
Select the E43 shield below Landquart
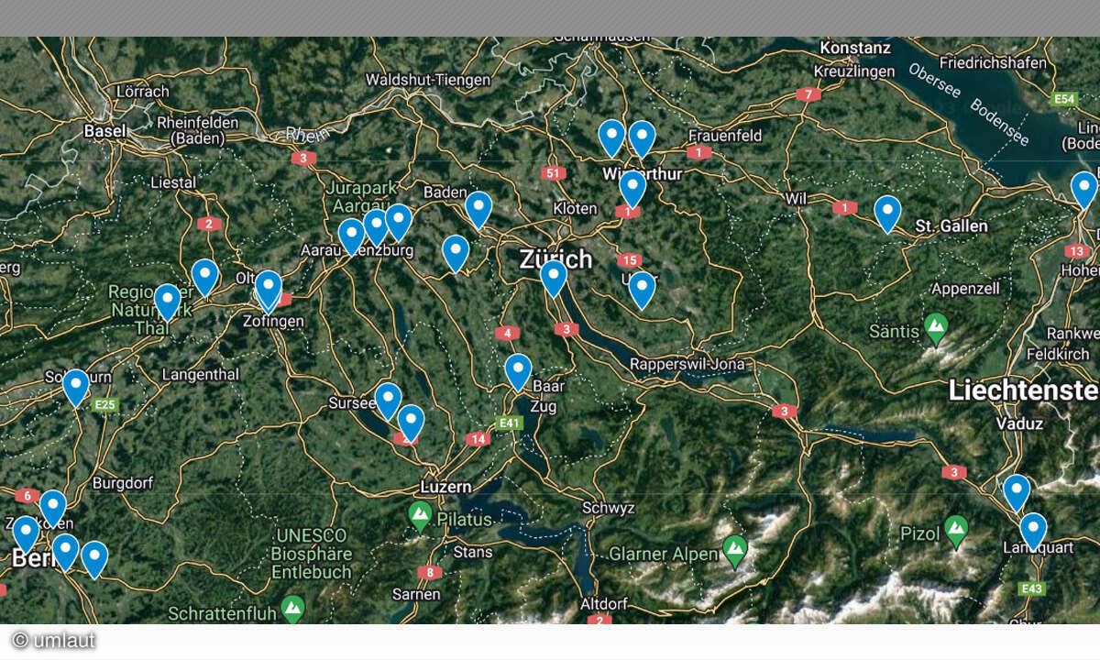(x=1031, y=588)
